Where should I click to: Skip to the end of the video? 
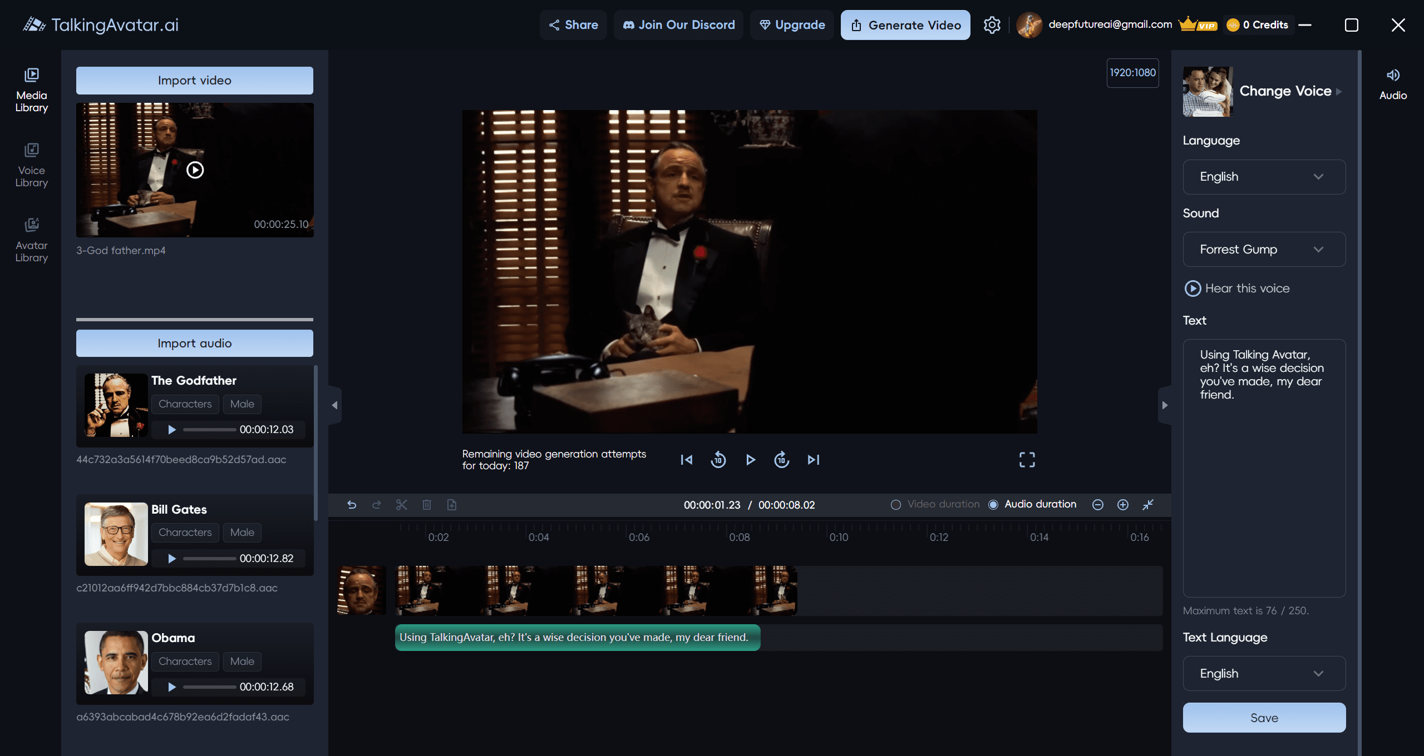(x=814, y=460)
